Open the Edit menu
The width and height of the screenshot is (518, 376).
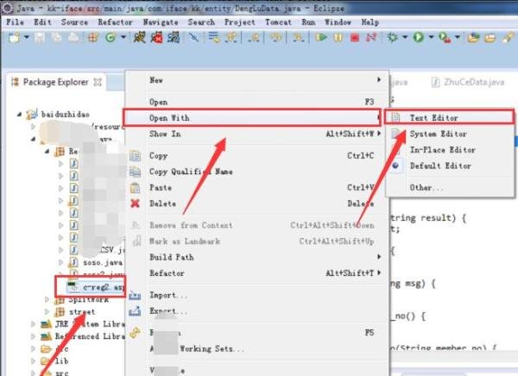click(42, 22)
